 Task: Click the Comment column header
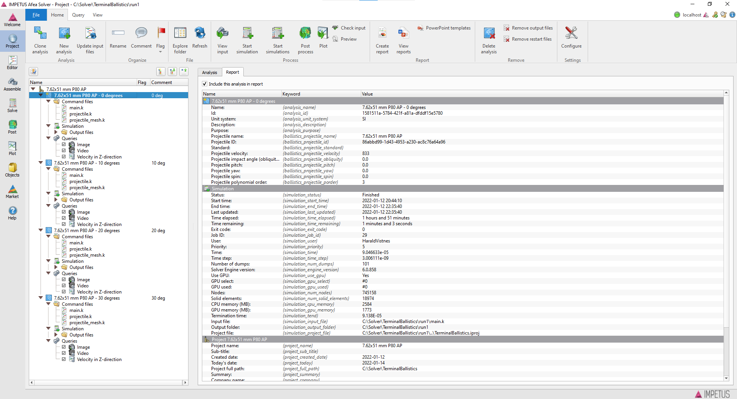click(169, 82)
